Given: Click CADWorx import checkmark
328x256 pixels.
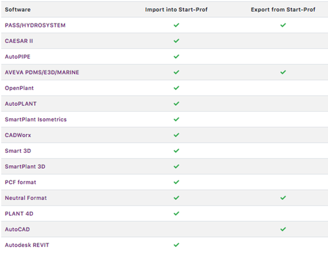Looking at the screenshot, I should (176, 135).
